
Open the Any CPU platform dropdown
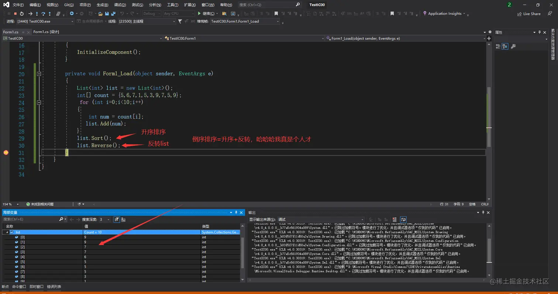click(178, 14)
